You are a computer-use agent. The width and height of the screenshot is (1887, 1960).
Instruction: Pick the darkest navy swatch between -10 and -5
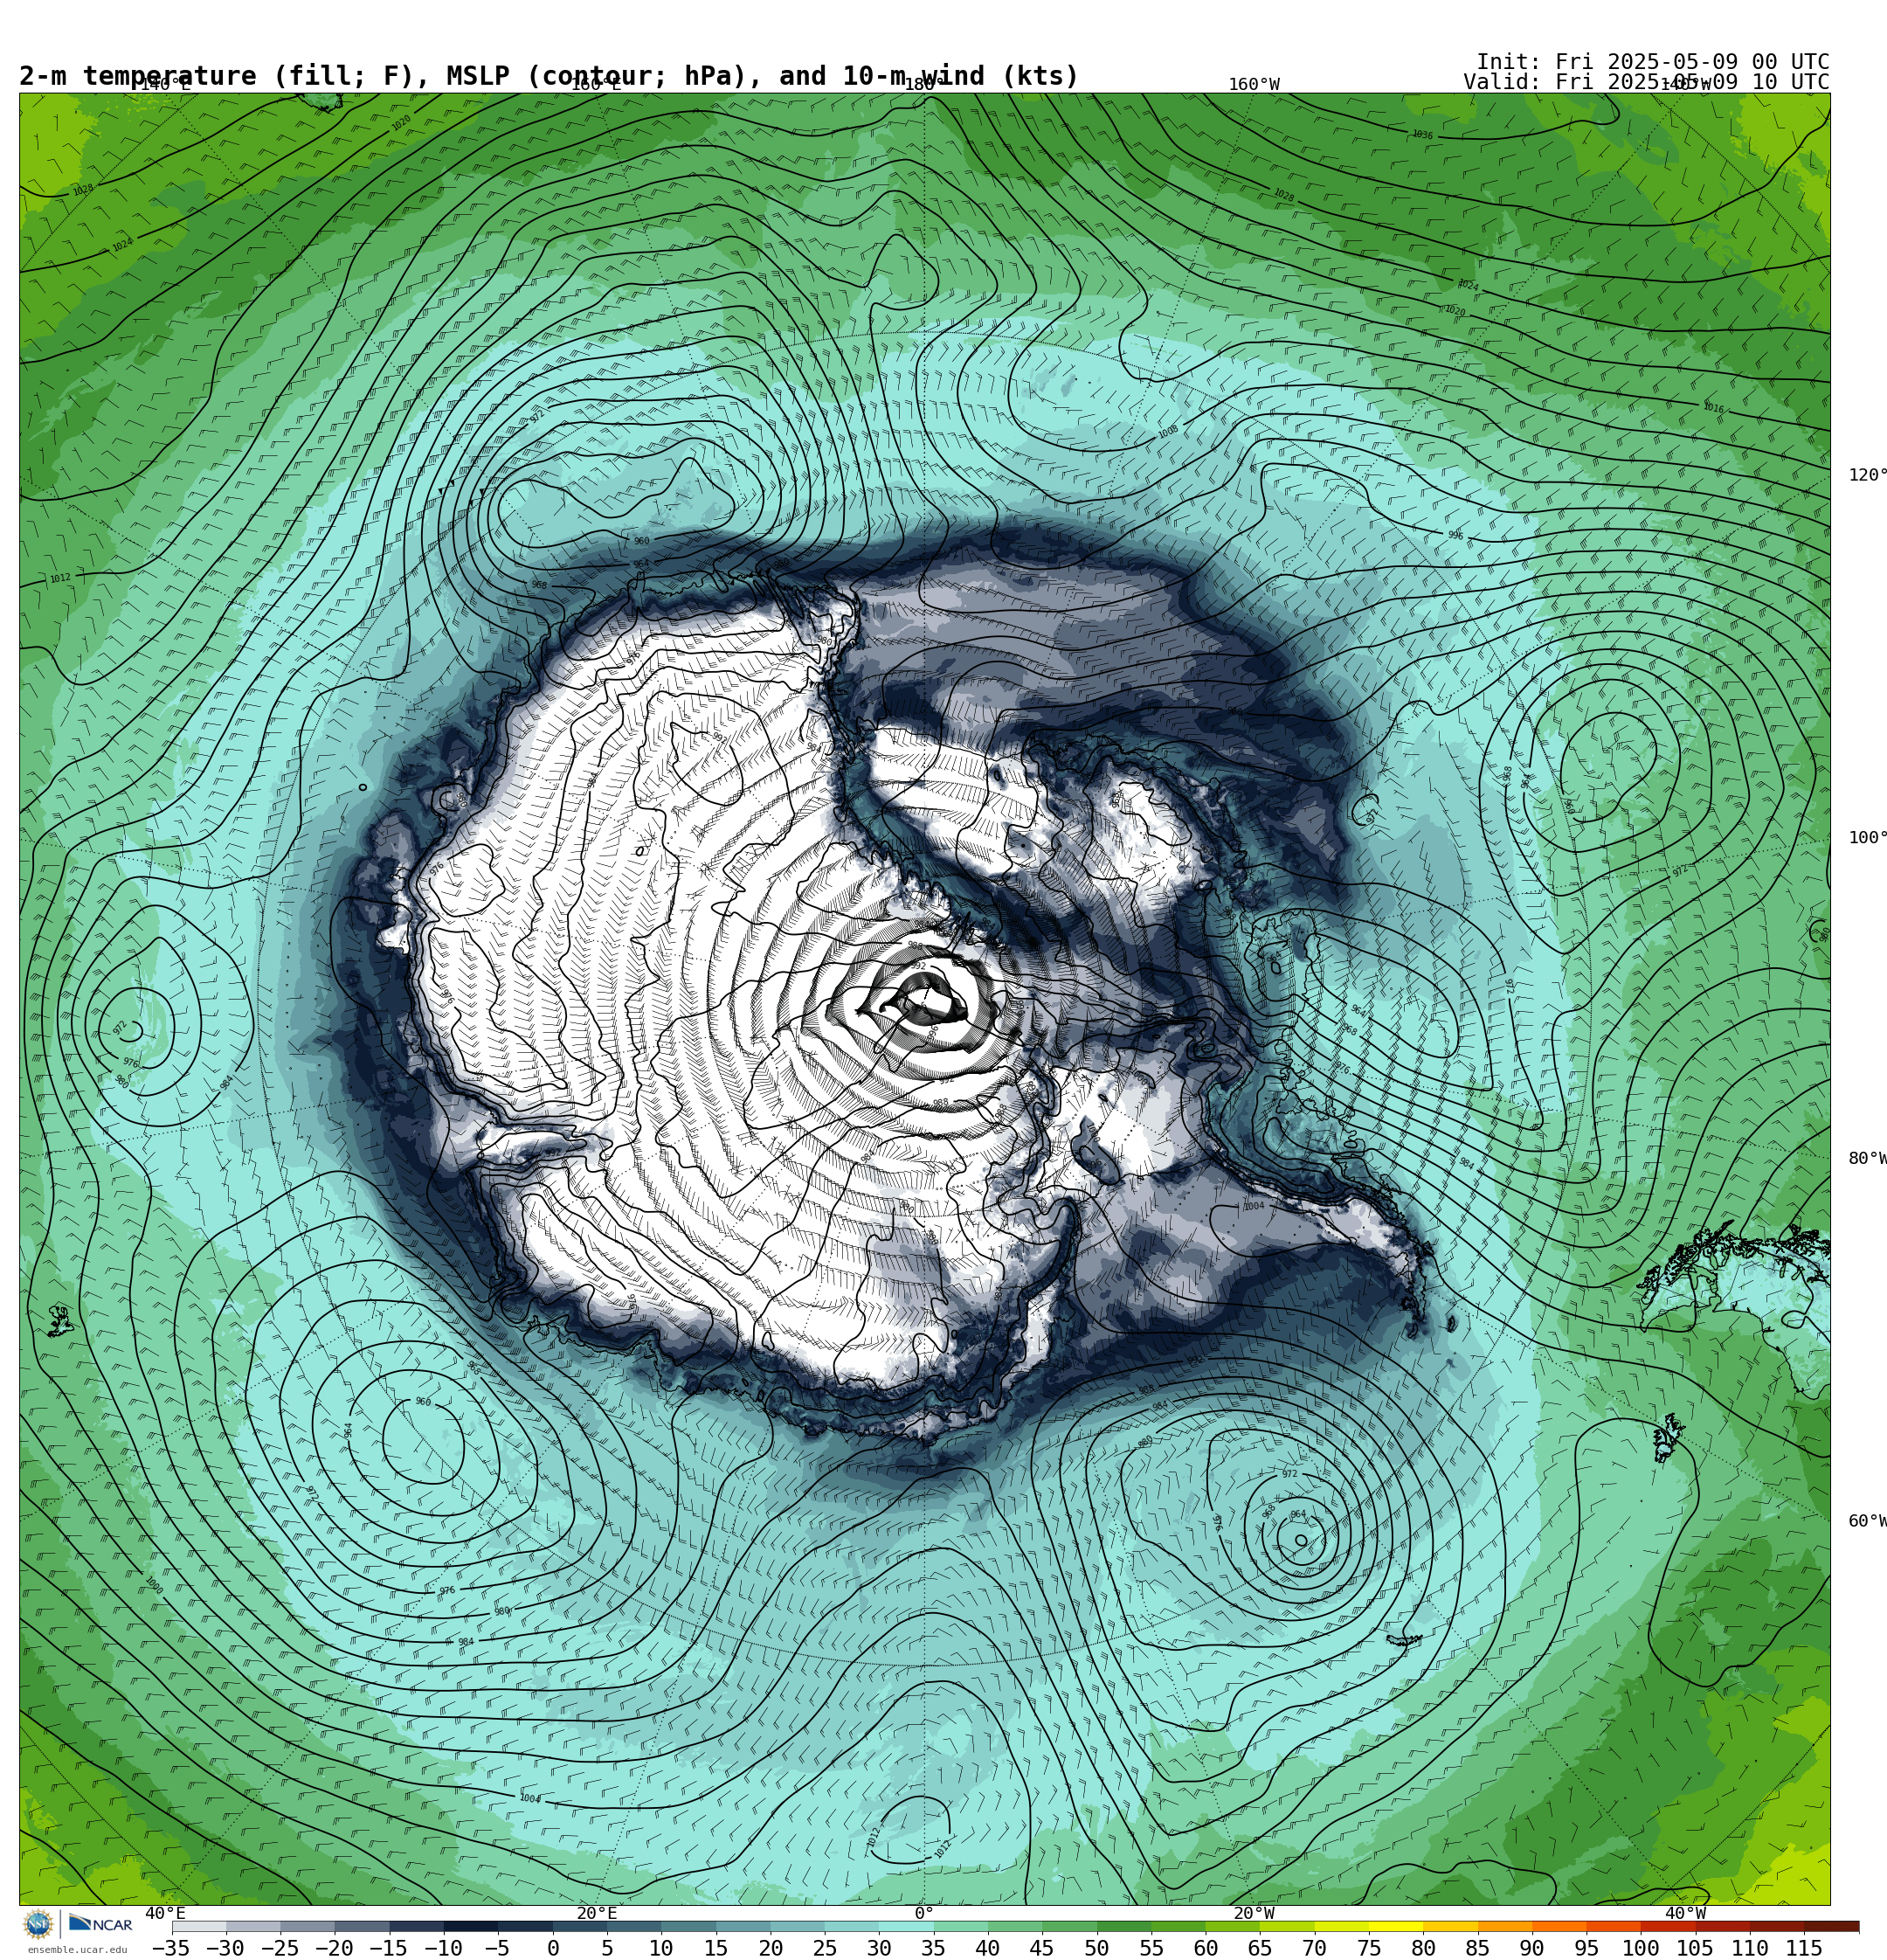pyautogui.click(x=471, y=1926)
